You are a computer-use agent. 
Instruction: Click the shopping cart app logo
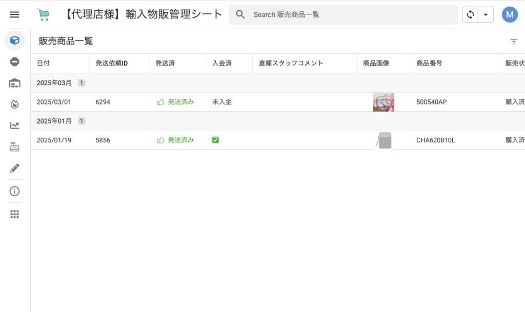click(44, 15)
